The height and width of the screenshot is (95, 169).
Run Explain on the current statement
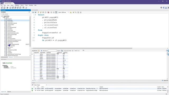point(43,12)
